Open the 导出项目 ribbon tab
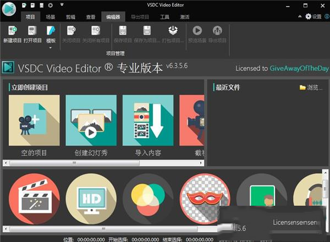Viewport: 330px width, 242px height. (x=140, y=17)
